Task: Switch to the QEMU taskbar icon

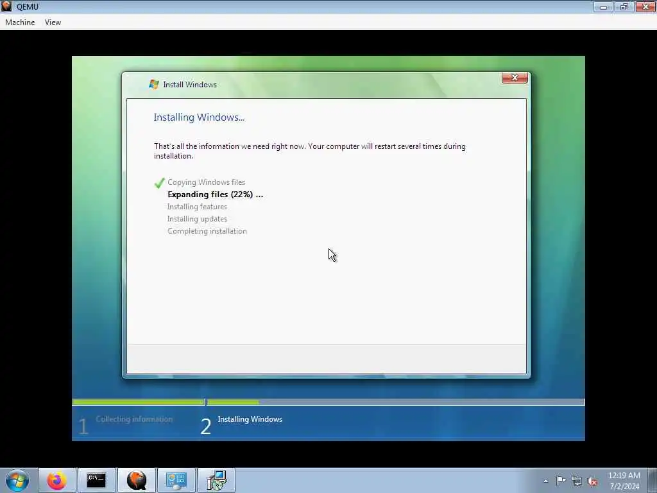Action: tap(137, 480)
